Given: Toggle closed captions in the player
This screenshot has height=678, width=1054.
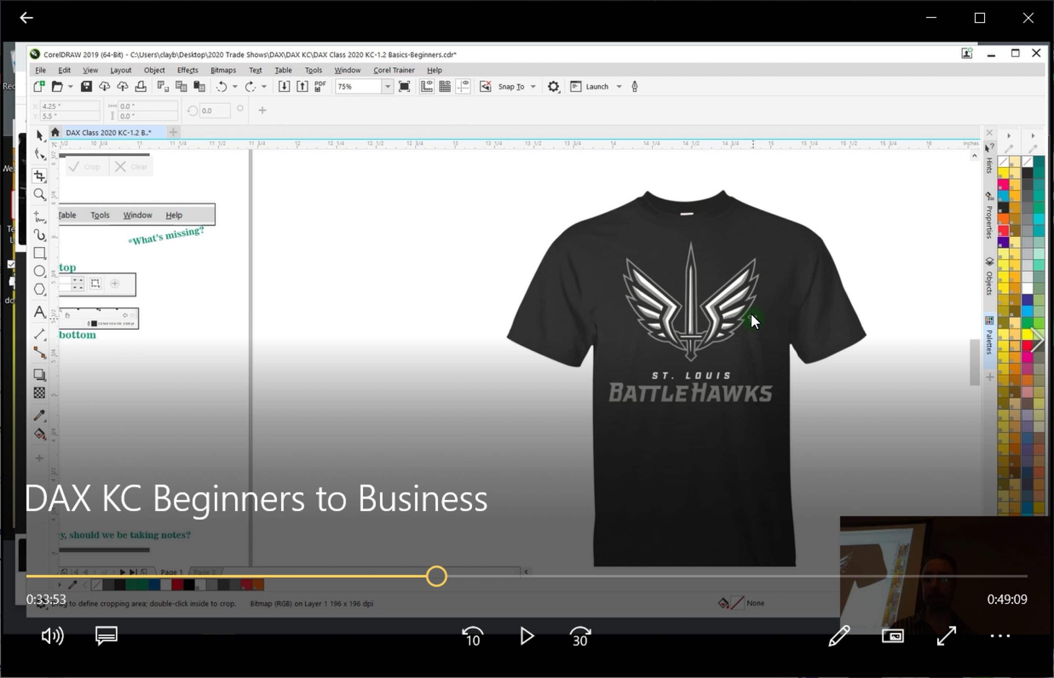Looking at the screenshot, I should (x=106, y=636).
